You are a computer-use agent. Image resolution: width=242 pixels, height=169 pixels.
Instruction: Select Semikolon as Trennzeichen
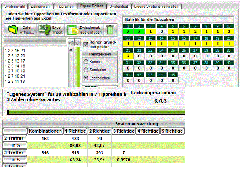click(86, 70)
